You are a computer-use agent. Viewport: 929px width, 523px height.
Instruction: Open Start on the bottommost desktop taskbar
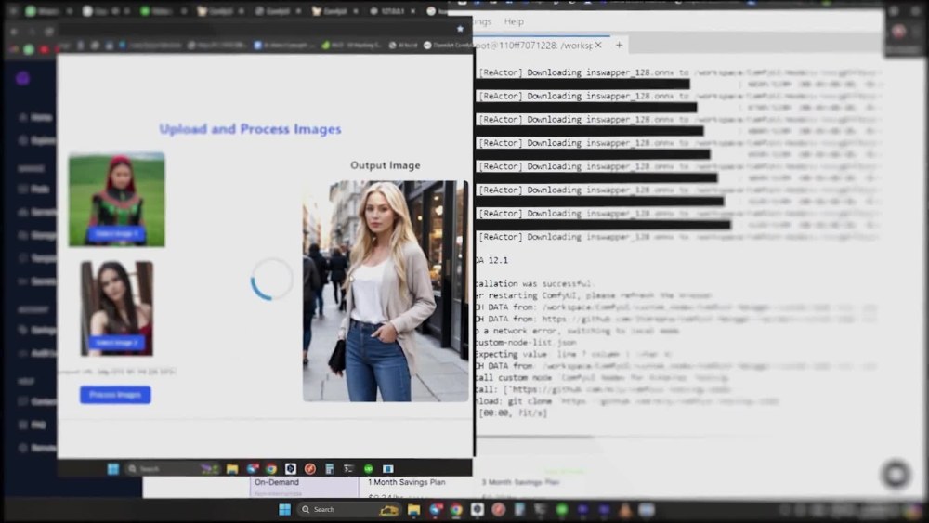(285, 509)
